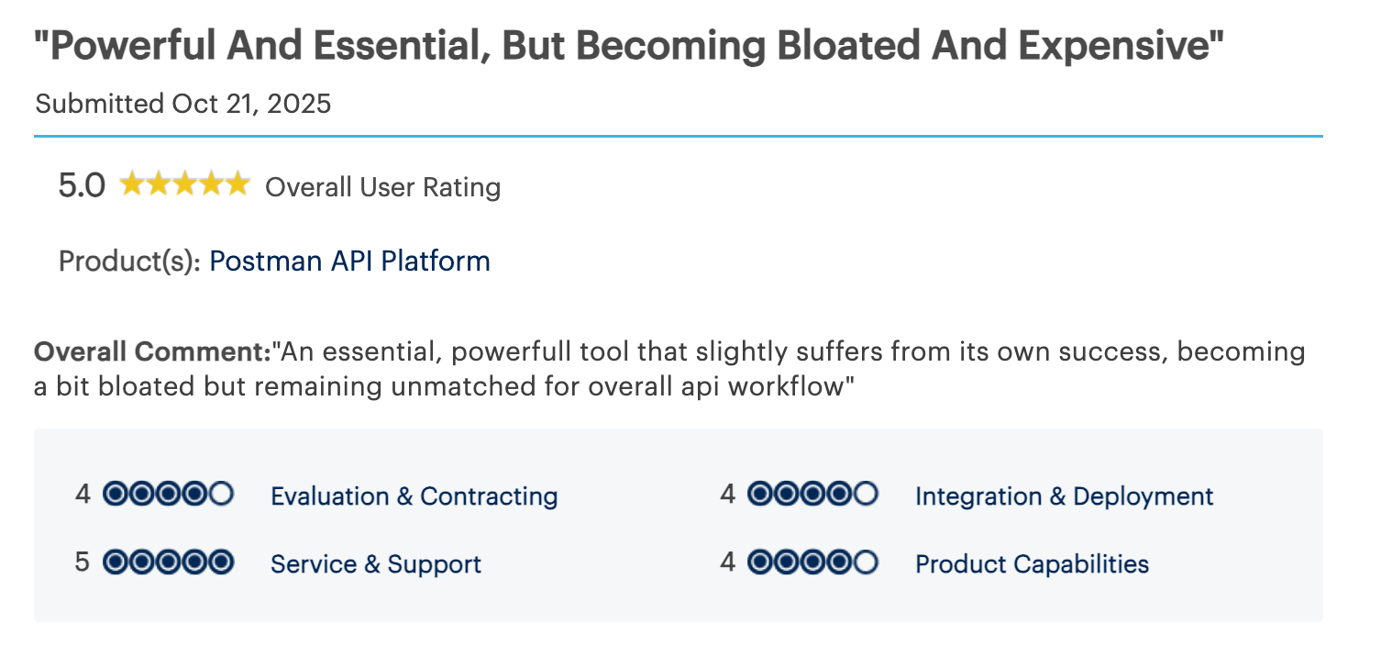Click the empty fifth circle for Integration & Deployment

click(866, 495)
